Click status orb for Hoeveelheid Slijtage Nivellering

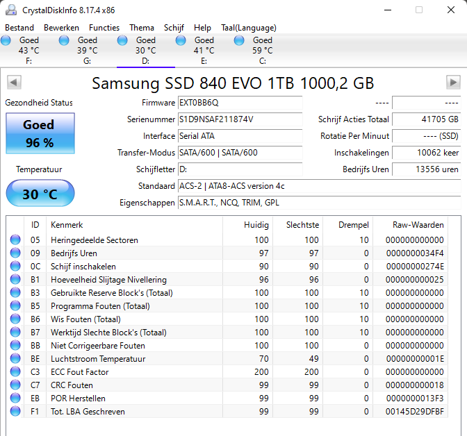click(15, 280)
